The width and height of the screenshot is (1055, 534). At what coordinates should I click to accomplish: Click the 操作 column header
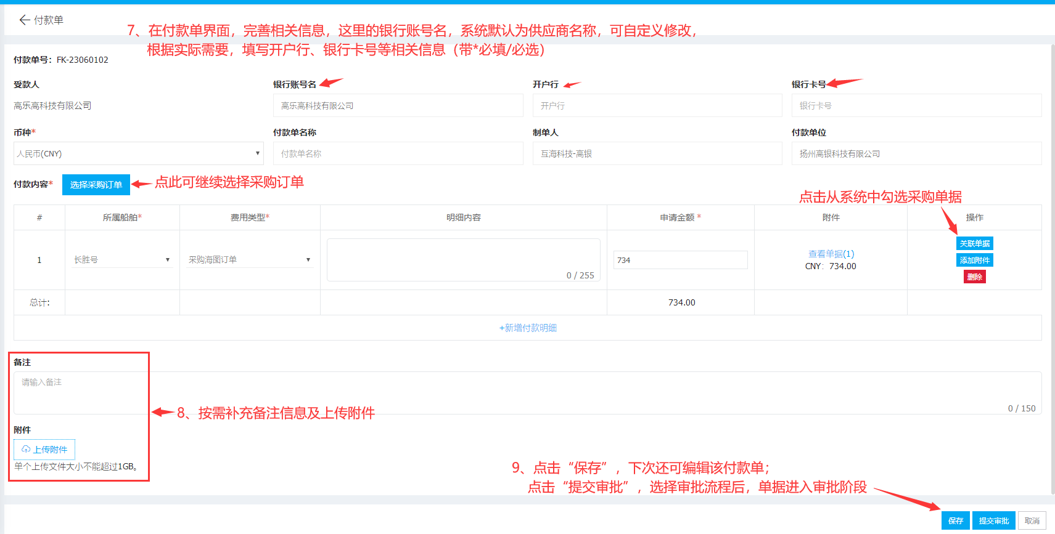click(x=974, y=217)
